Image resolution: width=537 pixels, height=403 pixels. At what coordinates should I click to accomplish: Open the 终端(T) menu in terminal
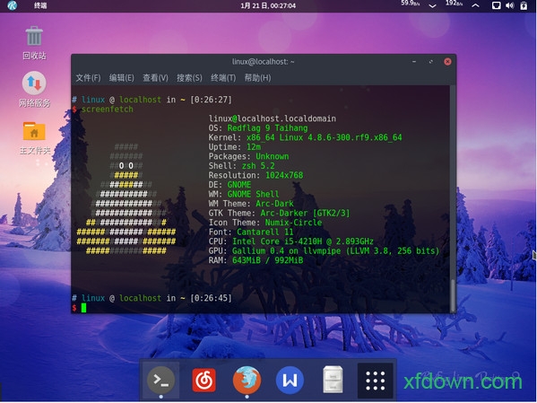pos(223,78)
